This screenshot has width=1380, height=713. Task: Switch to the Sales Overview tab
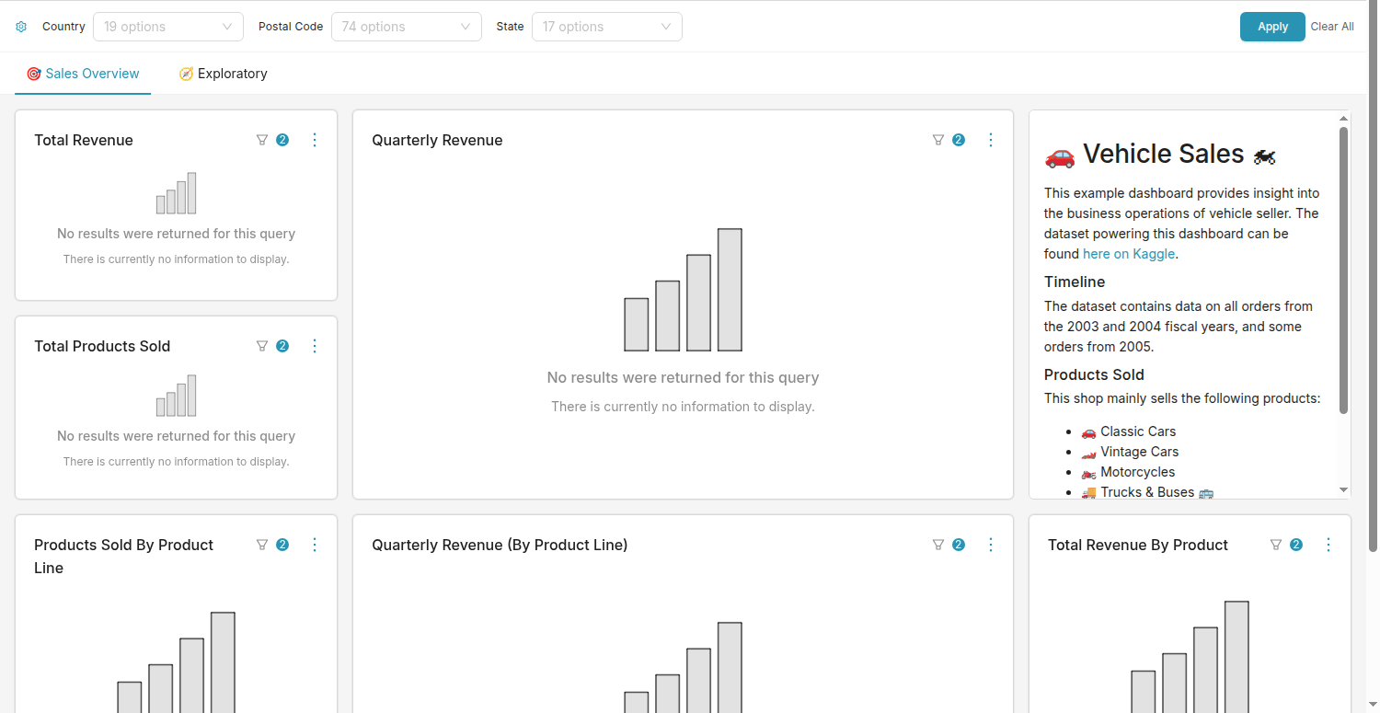coord(83,74)
